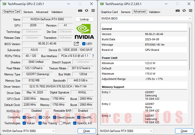The width and height of the screenshot is (195, 135).
Task: Click the Digital Signature WHQL field
Action: [82, 92]
